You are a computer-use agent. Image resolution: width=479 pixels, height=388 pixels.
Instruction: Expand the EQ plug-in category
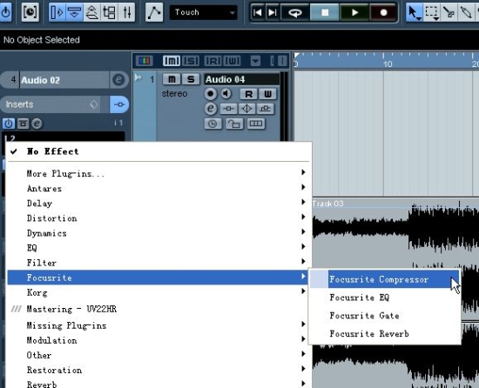pos(159,248)
